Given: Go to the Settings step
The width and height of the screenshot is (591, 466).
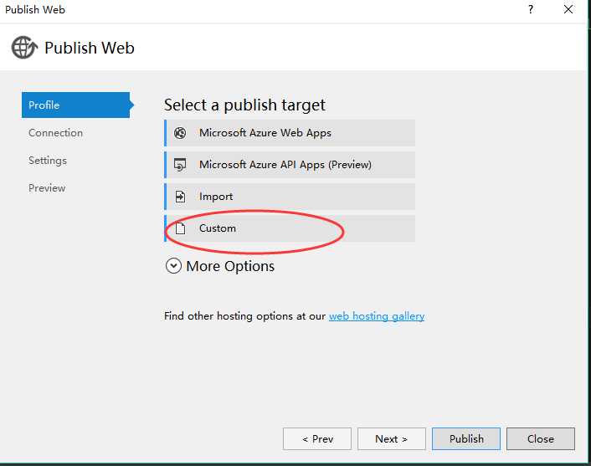Looking at the screenshot, I should coord(48,161).
